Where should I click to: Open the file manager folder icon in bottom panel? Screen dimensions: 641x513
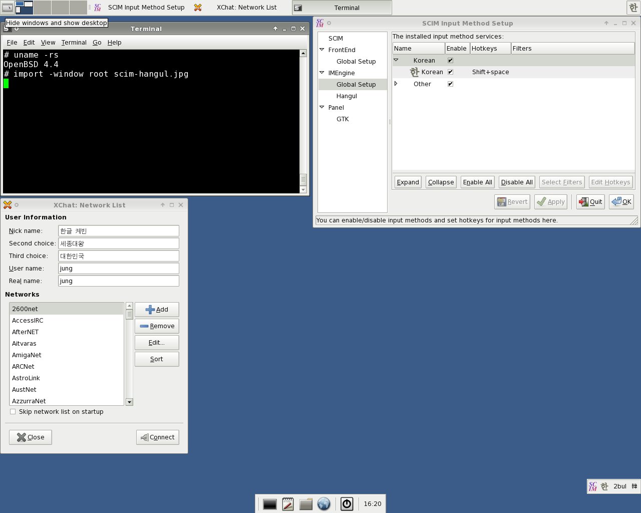tap(306, 504)
